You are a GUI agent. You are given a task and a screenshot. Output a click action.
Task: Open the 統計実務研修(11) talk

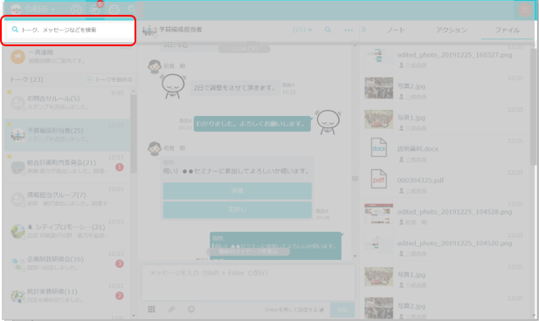(67, 296)
